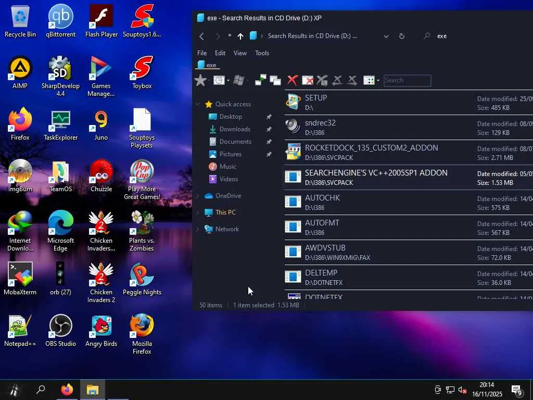The image size is (533, 400).
Task: Expand the Network tree node
Action: click(x=198, y=229)
